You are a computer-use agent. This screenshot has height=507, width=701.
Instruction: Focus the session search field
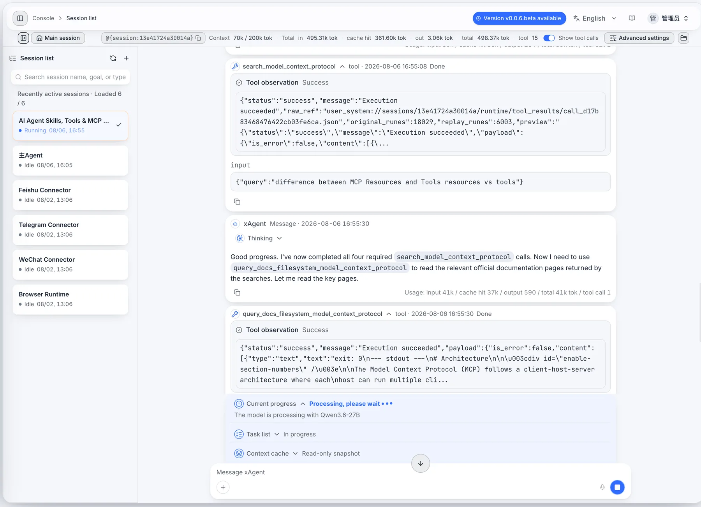pyautogui.click(x=70, y=77)
